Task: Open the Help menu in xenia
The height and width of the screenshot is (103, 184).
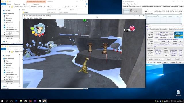Action: [x=41, y=18]
